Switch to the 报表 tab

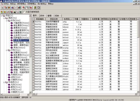pos(57,16)
